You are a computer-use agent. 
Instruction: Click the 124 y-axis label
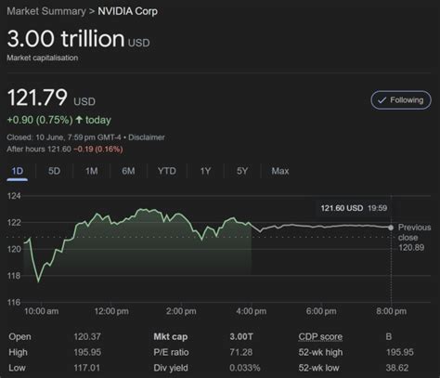14,196
